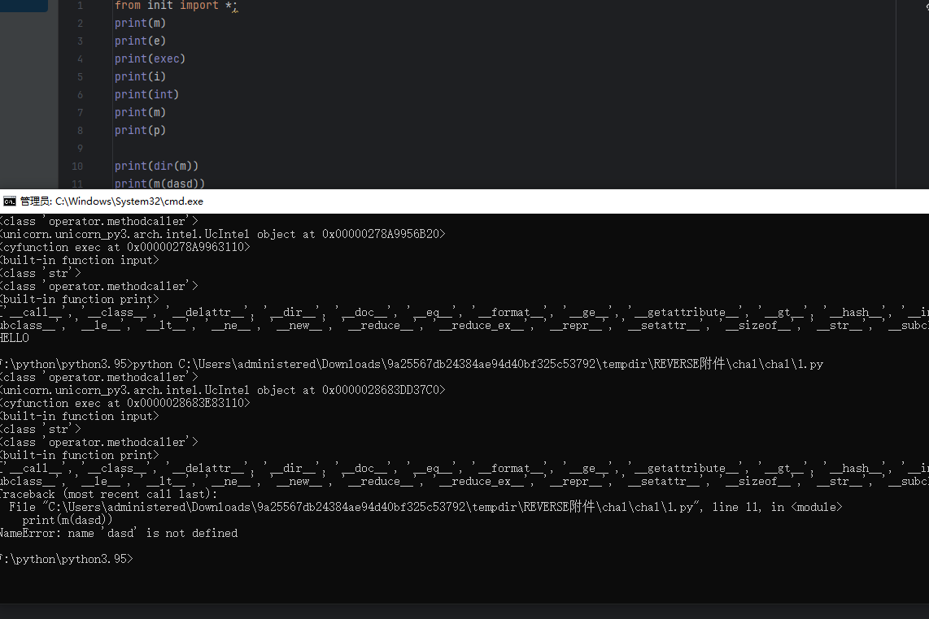Image resolution: width=929 pixels, height=619 pixels.
Task: Click the NameError message in the terminal
Action: (x=119, y=534)
